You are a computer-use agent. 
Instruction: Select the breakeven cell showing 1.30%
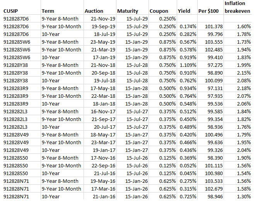click(239, 196)
